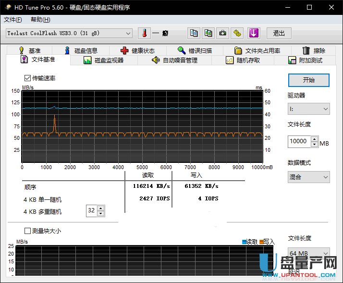Click the 退出 exit button
This screenshot has width=343, height=283.
pos(279,33)
